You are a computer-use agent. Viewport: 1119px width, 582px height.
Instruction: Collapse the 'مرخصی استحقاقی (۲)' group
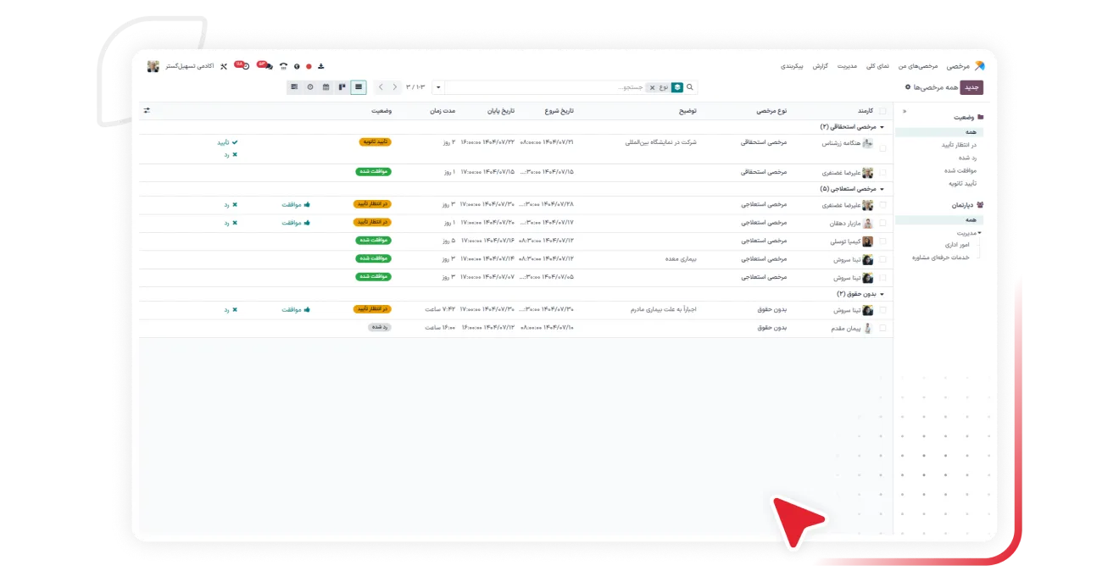coord(882,126)
